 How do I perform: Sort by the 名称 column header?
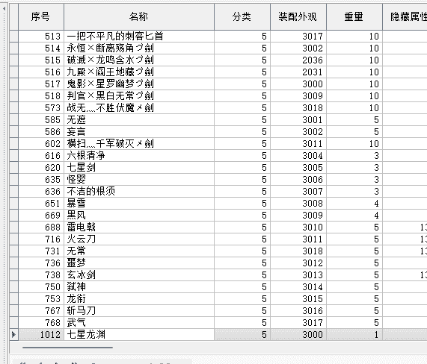[139, 17]
